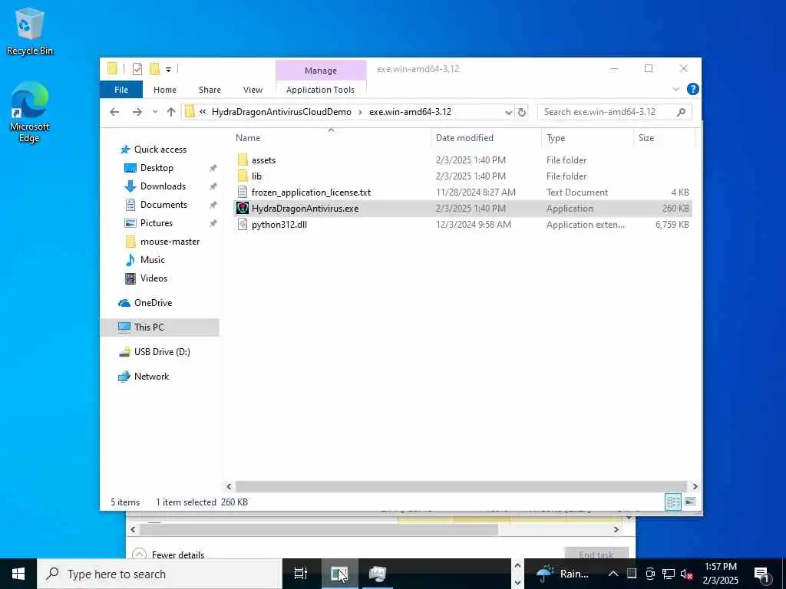Select Network in the navigation pane

click(x=151, y=377)
